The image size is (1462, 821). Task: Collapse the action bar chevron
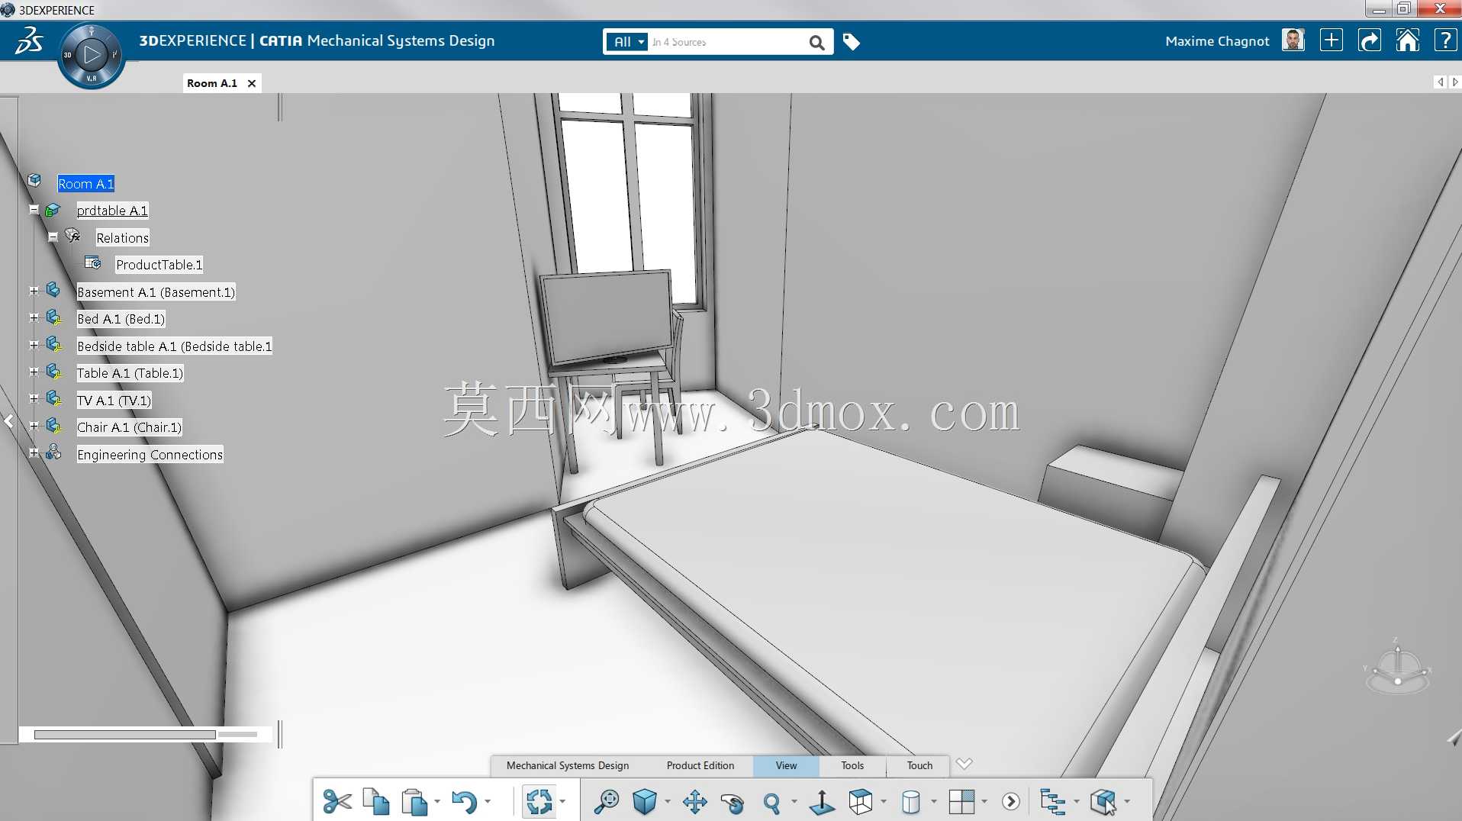coord(964,764)
